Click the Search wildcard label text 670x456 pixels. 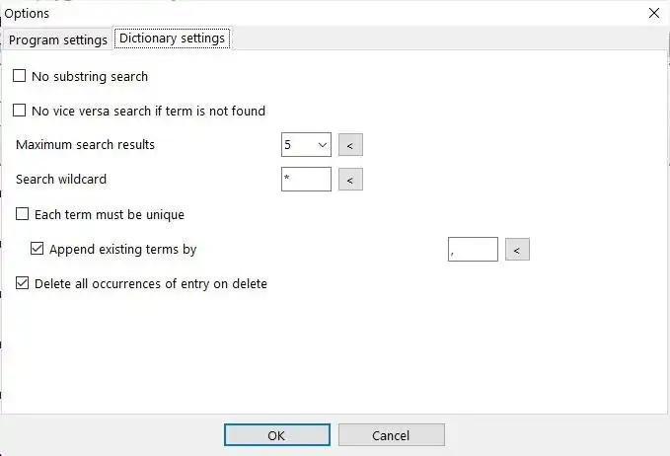click(x=61, y=180)
